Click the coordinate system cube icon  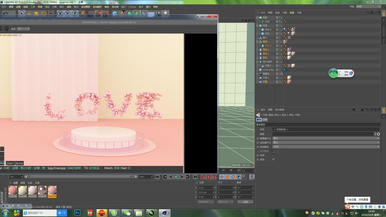(x=82, y=13)
